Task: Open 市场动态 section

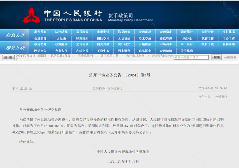Action: point(166,44)
